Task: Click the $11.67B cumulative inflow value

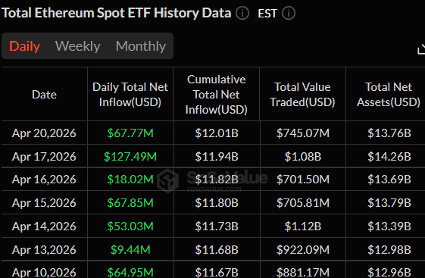Action: click(217, 272)
